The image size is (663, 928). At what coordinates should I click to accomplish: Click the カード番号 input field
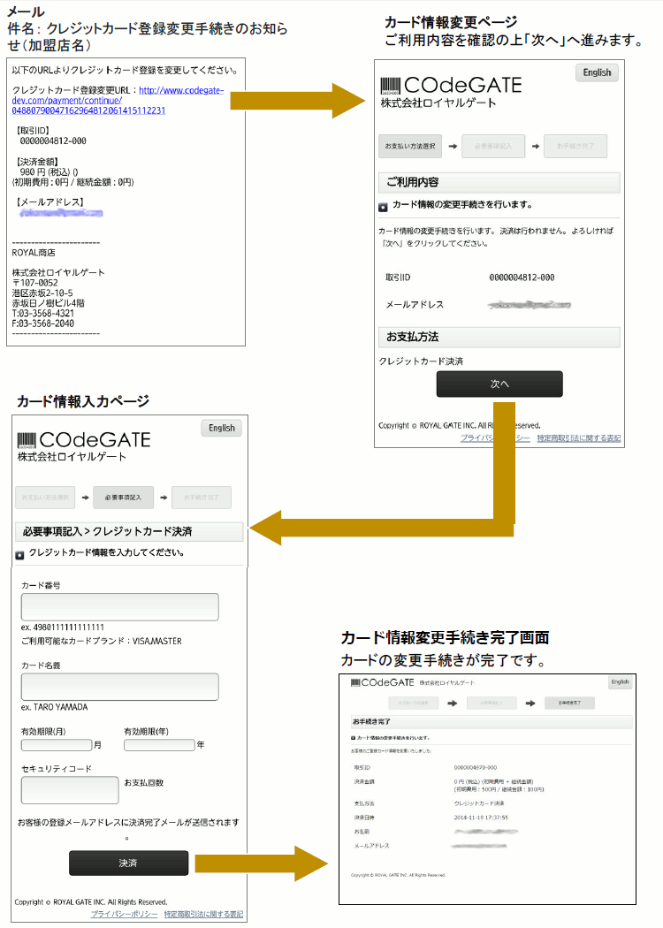[119, 607]
